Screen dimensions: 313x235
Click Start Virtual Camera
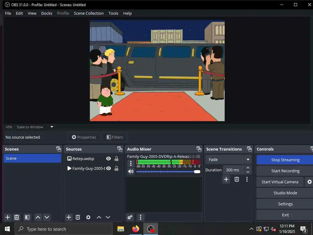tap(280, 182)
